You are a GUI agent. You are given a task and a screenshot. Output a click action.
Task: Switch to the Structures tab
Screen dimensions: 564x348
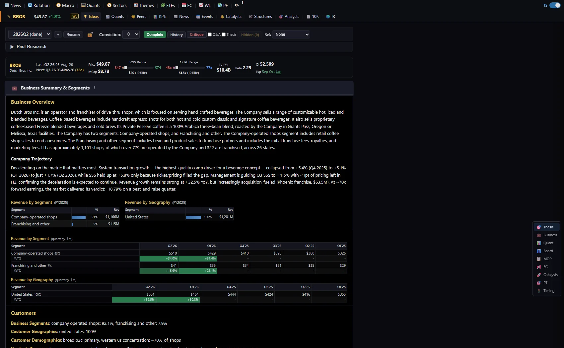click(x=260, y=17)
